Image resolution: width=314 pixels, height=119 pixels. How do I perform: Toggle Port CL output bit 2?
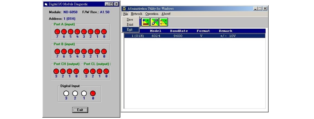(93, 71)
